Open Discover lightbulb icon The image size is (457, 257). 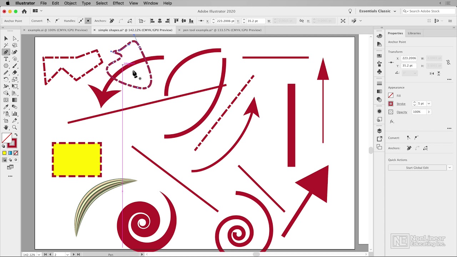(350, 11)
